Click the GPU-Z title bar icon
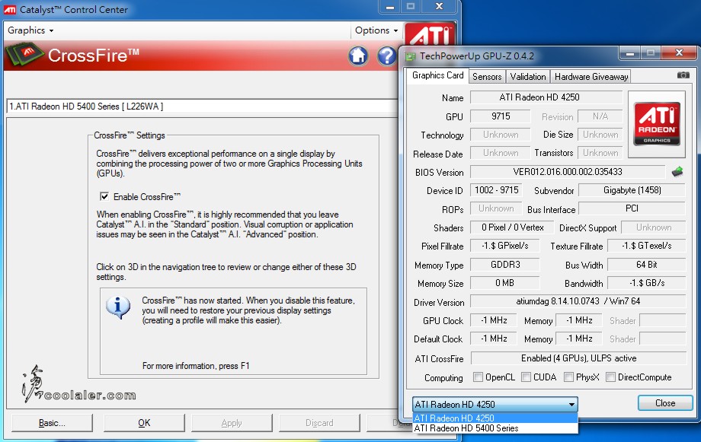Image resolution: width=701 pixels, height=442 pixels. coord(410,56)
